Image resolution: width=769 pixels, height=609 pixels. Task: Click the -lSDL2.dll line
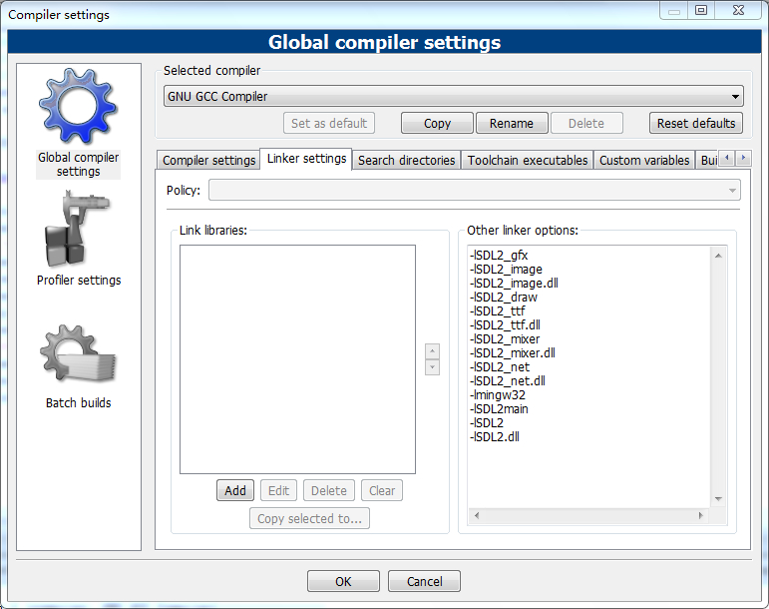click(x=494, y=437)
